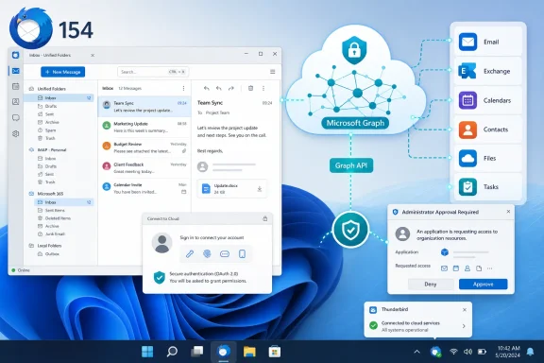This screenshot has width=544, height=363.
Task: Click the file icon under Requested access
Action: click(x=479, y=268)
